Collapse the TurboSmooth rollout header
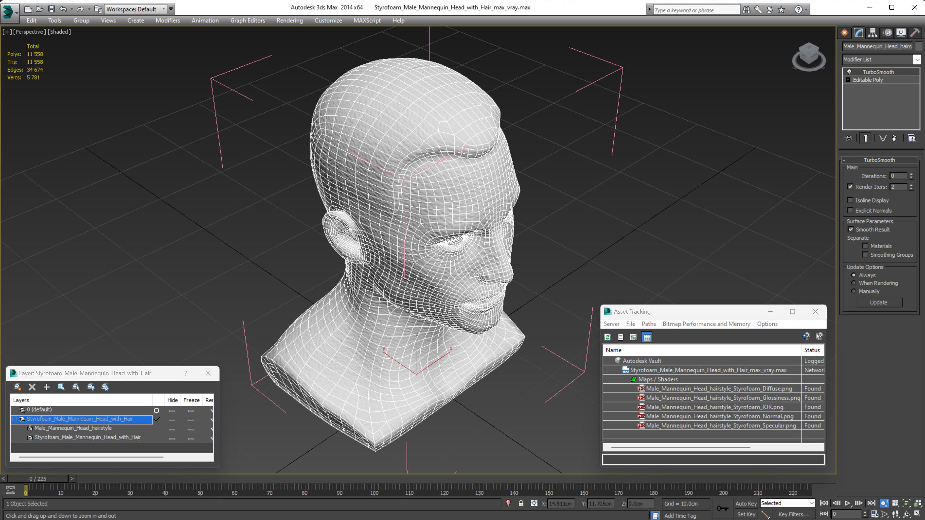Screen dimensions: 925x520 879,160
